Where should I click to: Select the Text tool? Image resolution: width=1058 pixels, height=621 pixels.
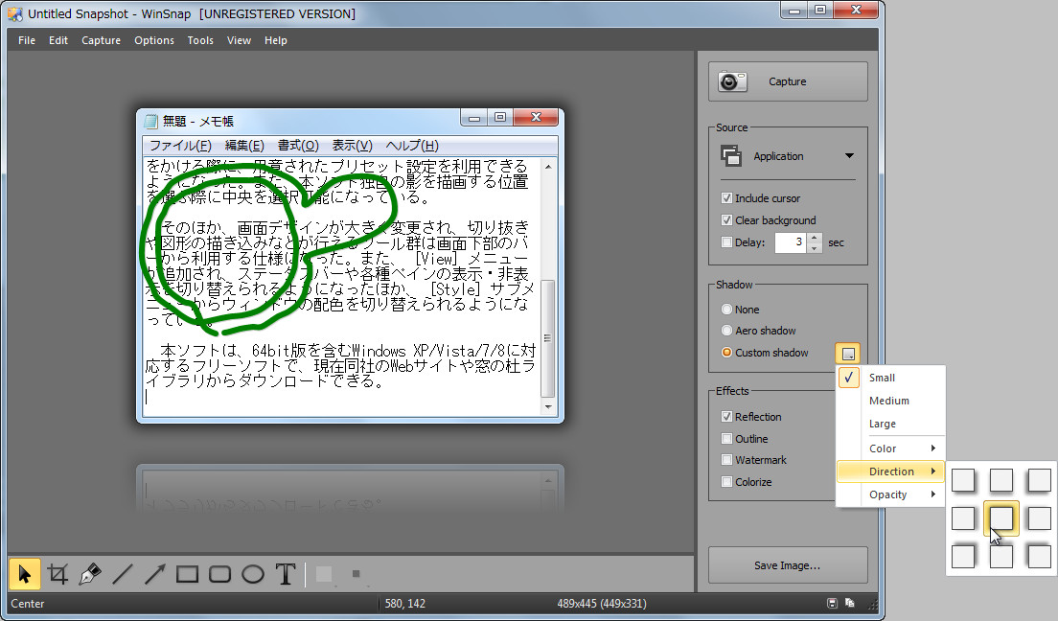(286, 574)
